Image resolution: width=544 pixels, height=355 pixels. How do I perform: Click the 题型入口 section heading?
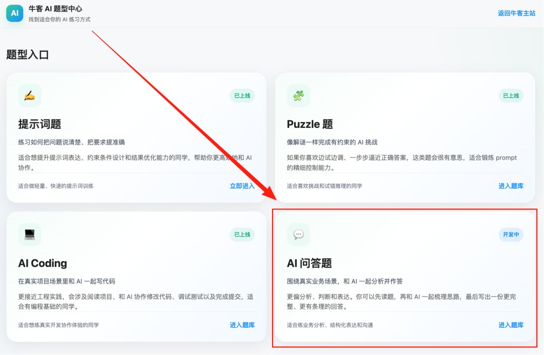(x=27, y=55)
